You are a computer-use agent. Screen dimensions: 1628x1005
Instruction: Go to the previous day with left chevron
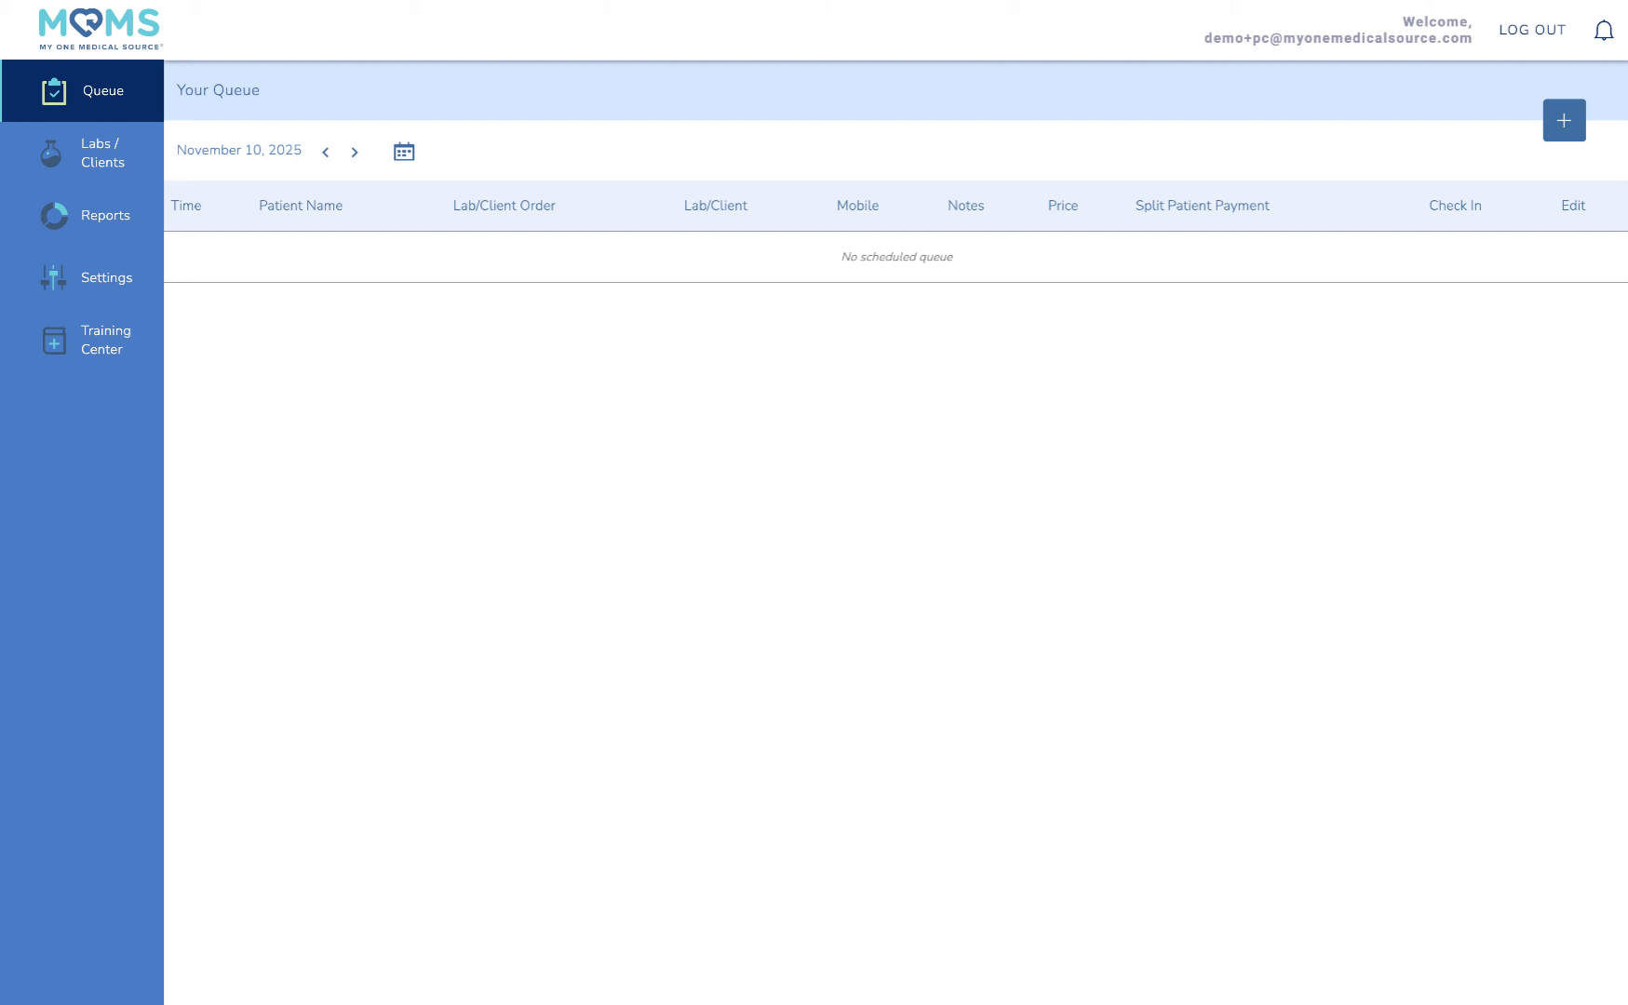coord(326,153)
